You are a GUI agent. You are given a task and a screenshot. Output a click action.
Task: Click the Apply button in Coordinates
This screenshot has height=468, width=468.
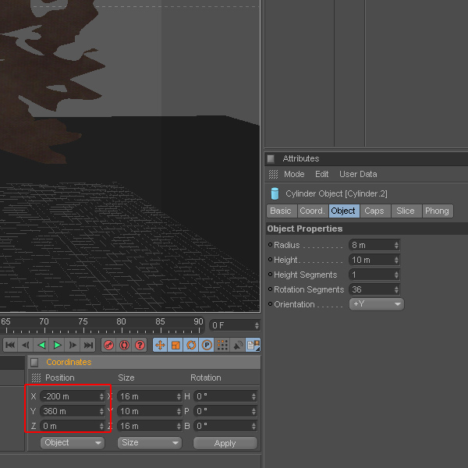click(225, 443)
